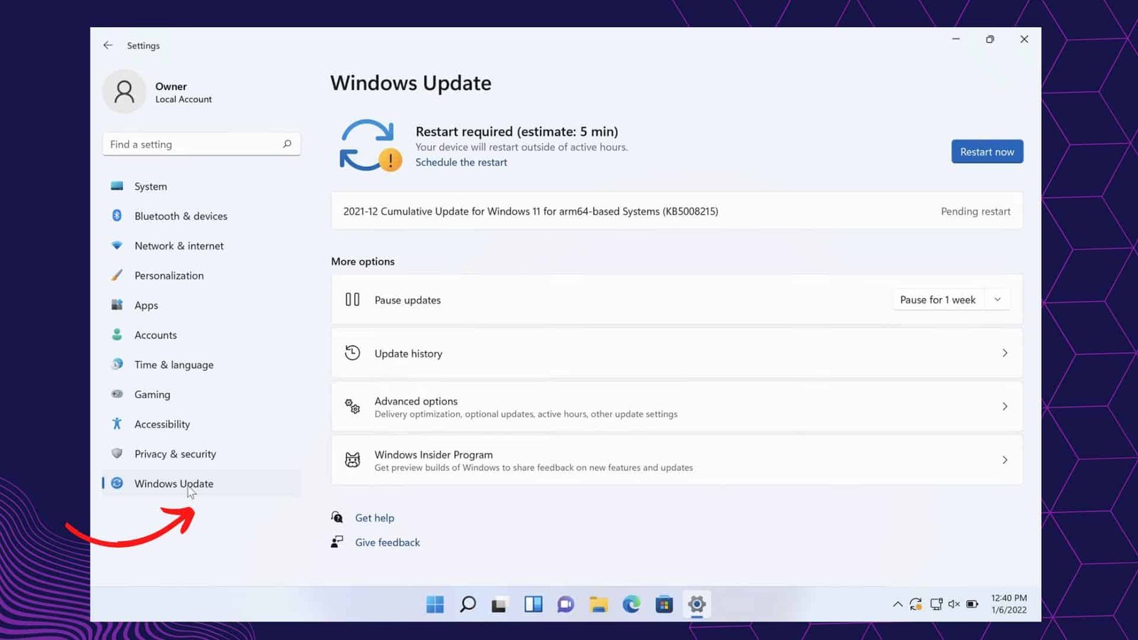This screenshot has height=640, width=1138.
Task: Show hidden tray icons chevron
Action: (x=898, y=604)
